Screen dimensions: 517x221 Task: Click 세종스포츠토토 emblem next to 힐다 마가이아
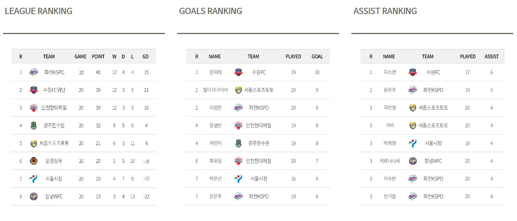click(238, 90)
